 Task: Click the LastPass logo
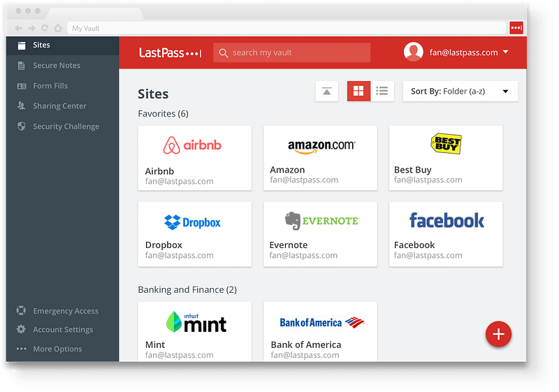coord(170,52)
